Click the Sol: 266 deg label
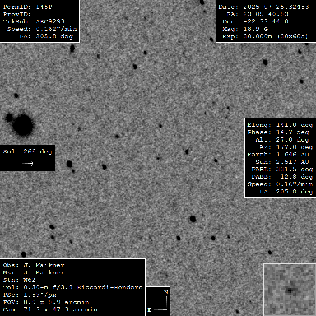 28,151
